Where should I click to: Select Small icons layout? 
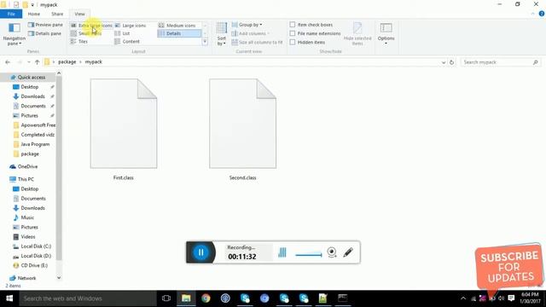86,33
